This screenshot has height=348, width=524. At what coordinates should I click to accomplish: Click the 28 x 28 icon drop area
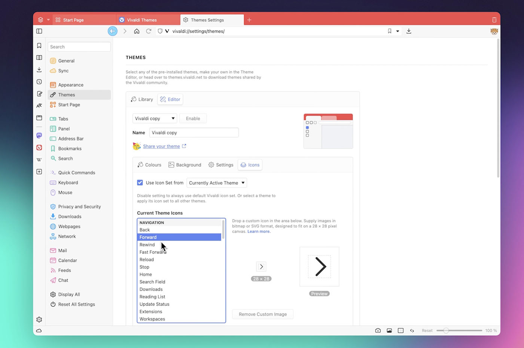tap(261, 267)
